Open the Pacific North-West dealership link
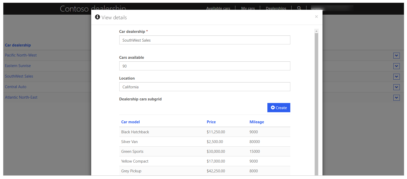 (21, 55)
